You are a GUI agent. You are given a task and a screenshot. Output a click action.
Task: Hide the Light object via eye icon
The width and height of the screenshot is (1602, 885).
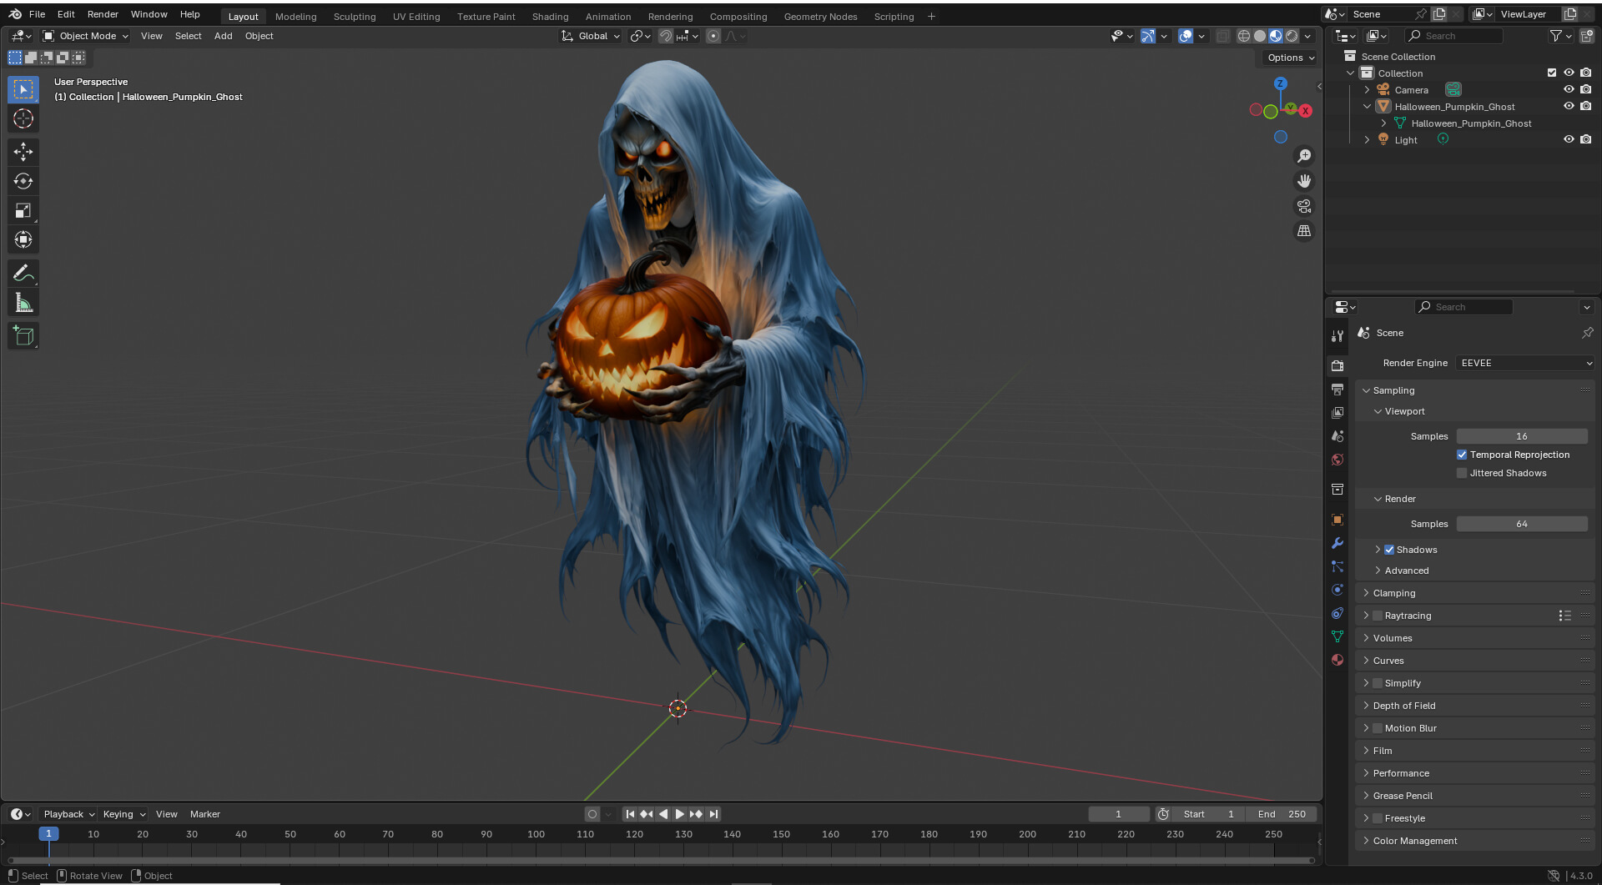(x=1569, y=139)
